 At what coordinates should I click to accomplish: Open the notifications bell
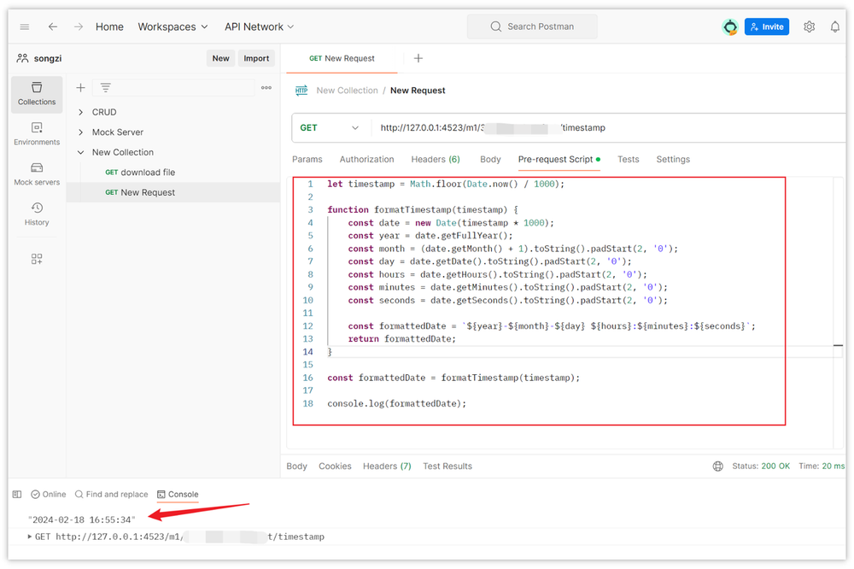point(834,27)
